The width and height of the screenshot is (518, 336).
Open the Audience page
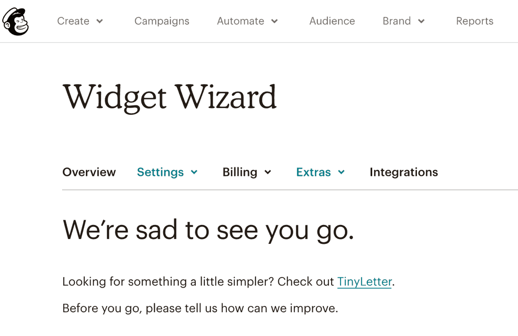pyautogui.click(x=332, y=21)
